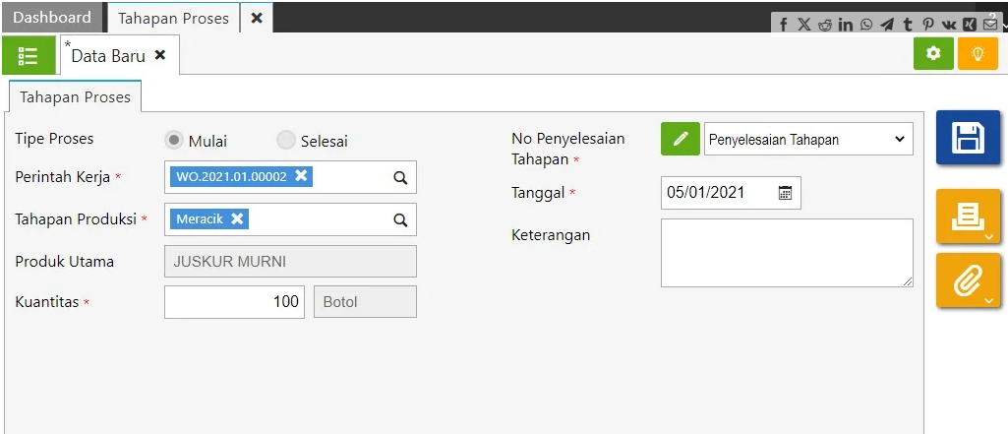Expand the Penyelesaian Tahapan dropdown
This screenshot has width=1008, height=434.
coord(808,140)
